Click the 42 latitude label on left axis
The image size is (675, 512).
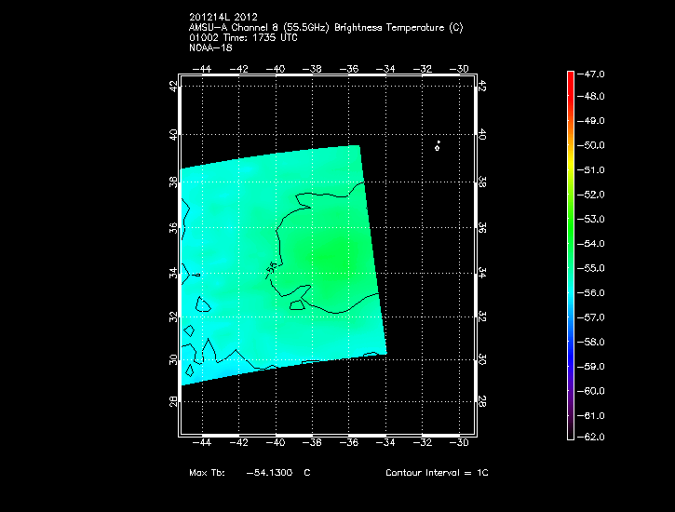coord(173,86)
